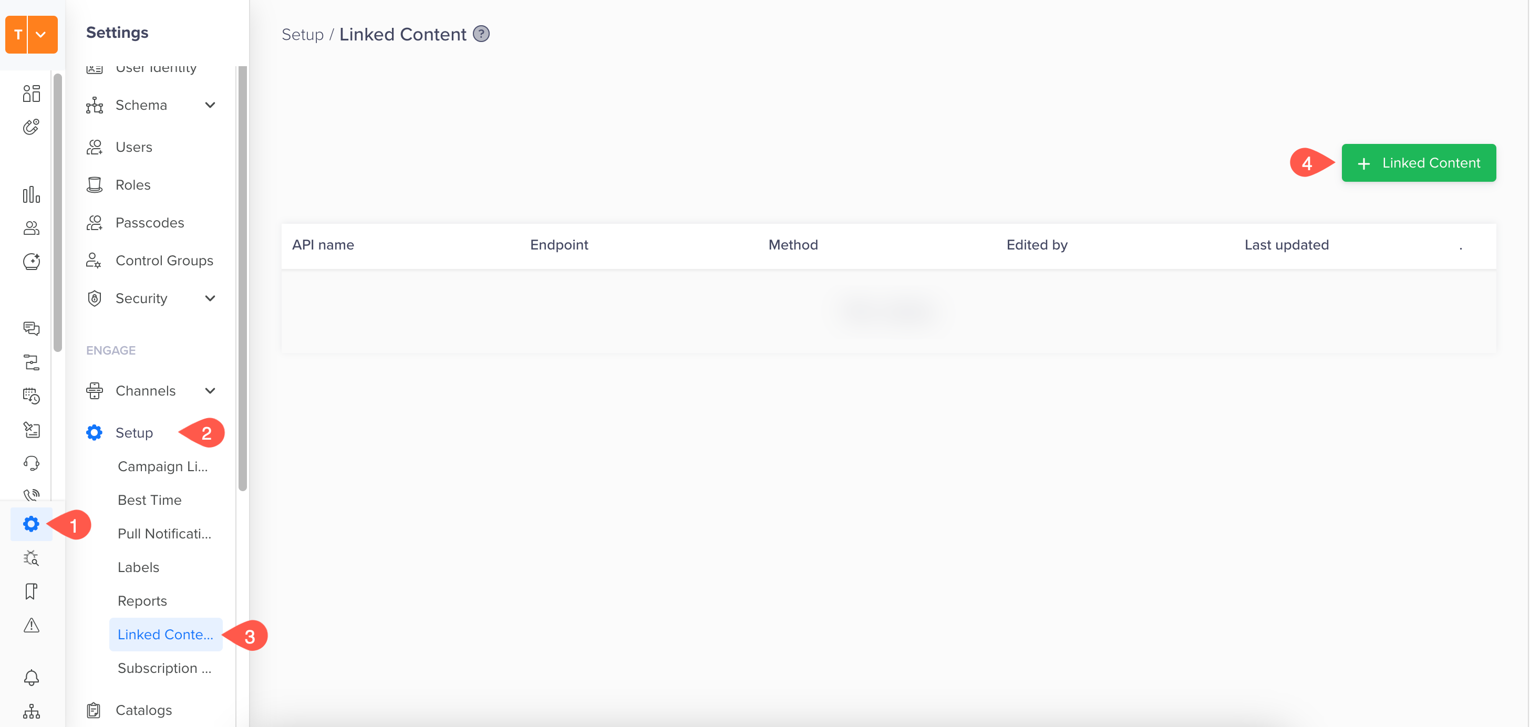Open the bookmark icon in left rail
This screenshot has height=727, width=1530.
31,591
